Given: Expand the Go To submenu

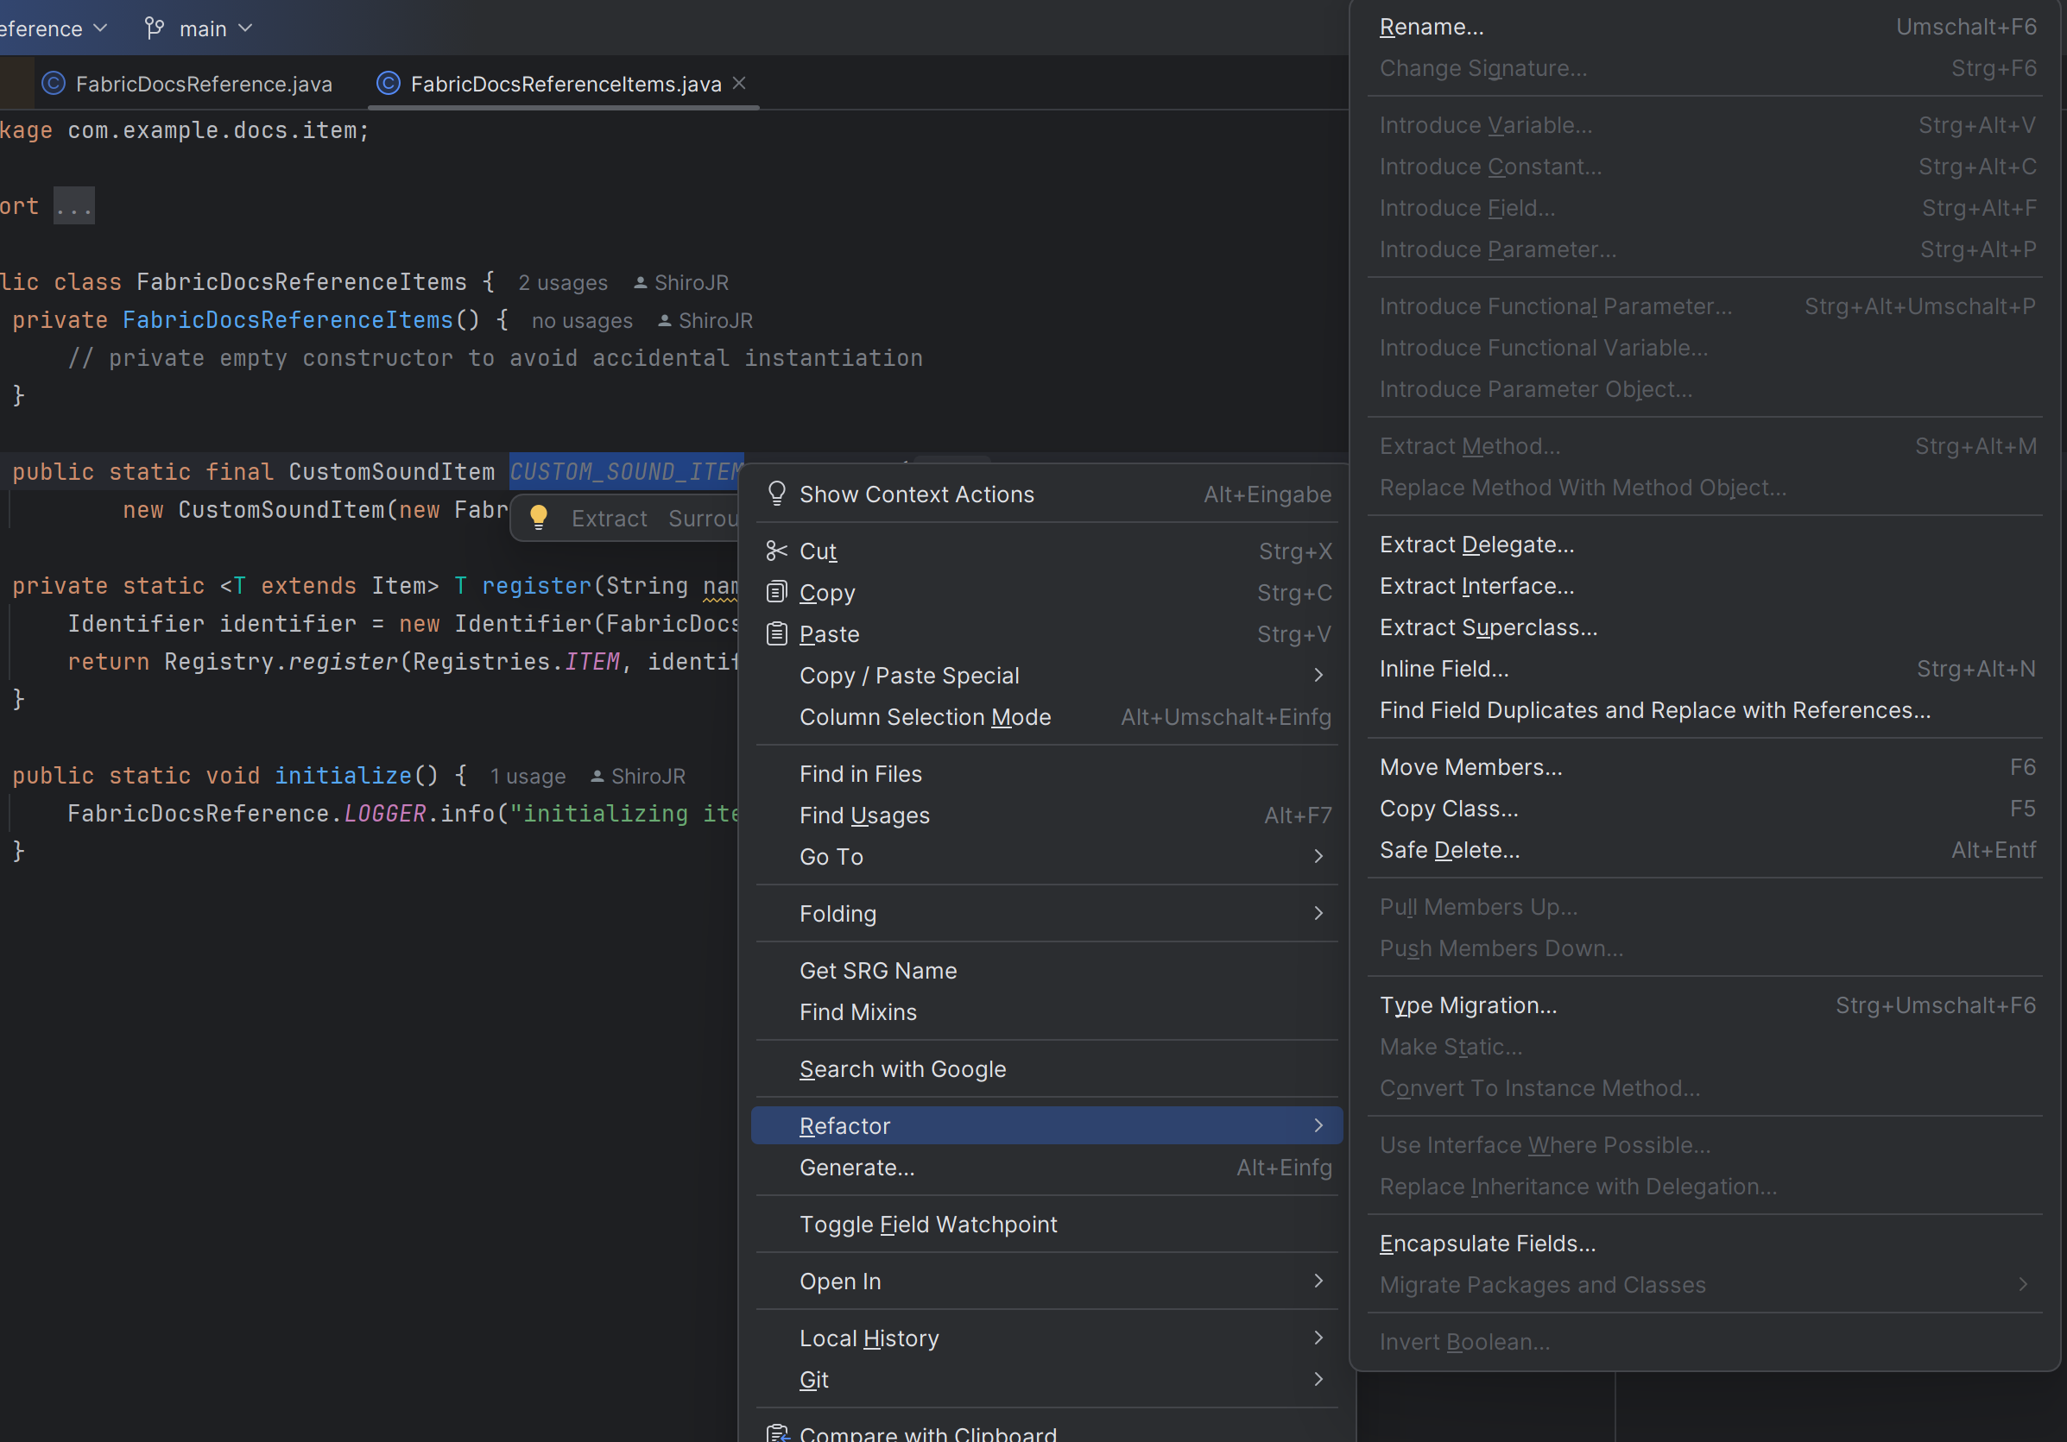Looking at the screenshot, I should (831, 855).
